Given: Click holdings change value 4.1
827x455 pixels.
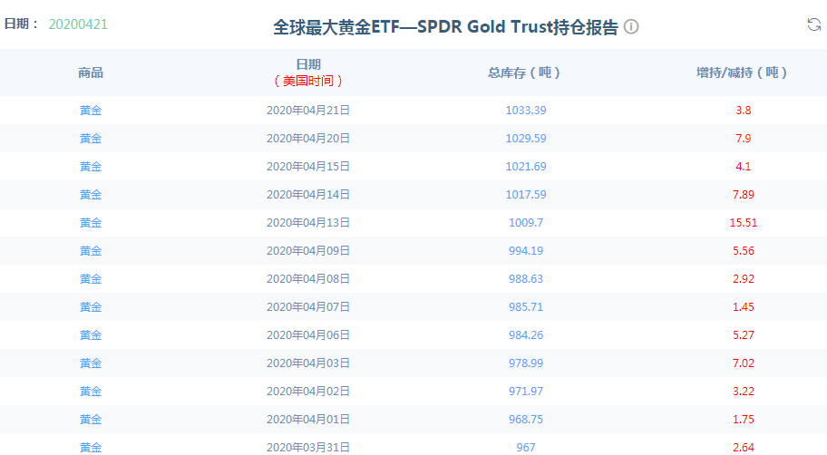Looking at the screenshot, I should 744,167.
